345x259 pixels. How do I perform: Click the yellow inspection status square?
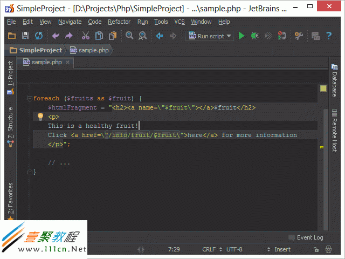point(323,88)
